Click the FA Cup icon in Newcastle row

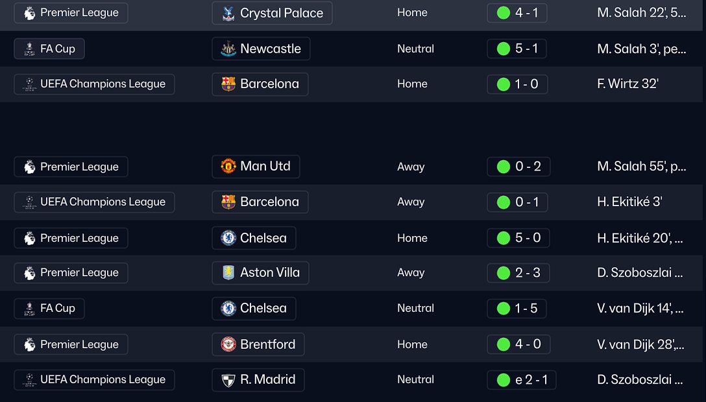click(x=30, y=49)
